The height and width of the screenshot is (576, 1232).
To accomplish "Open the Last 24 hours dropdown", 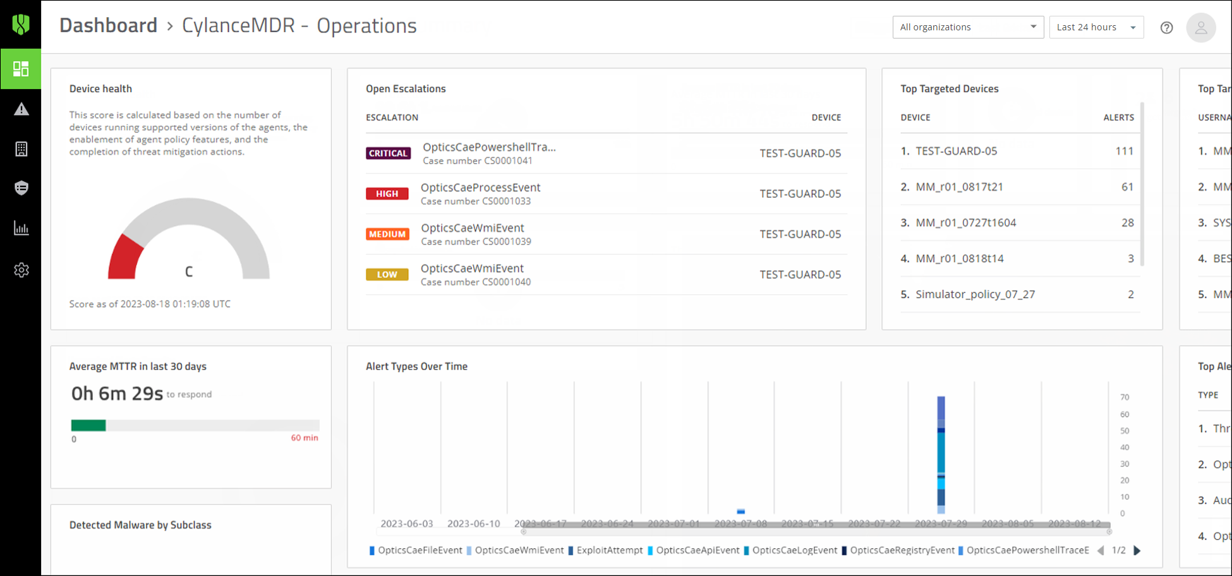I will click(1096, 27).
